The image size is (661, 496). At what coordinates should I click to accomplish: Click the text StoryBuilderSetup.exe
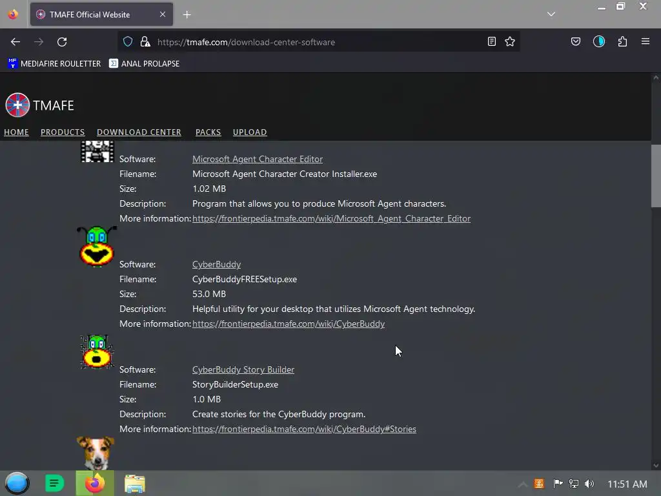click(x=235, y=385)
